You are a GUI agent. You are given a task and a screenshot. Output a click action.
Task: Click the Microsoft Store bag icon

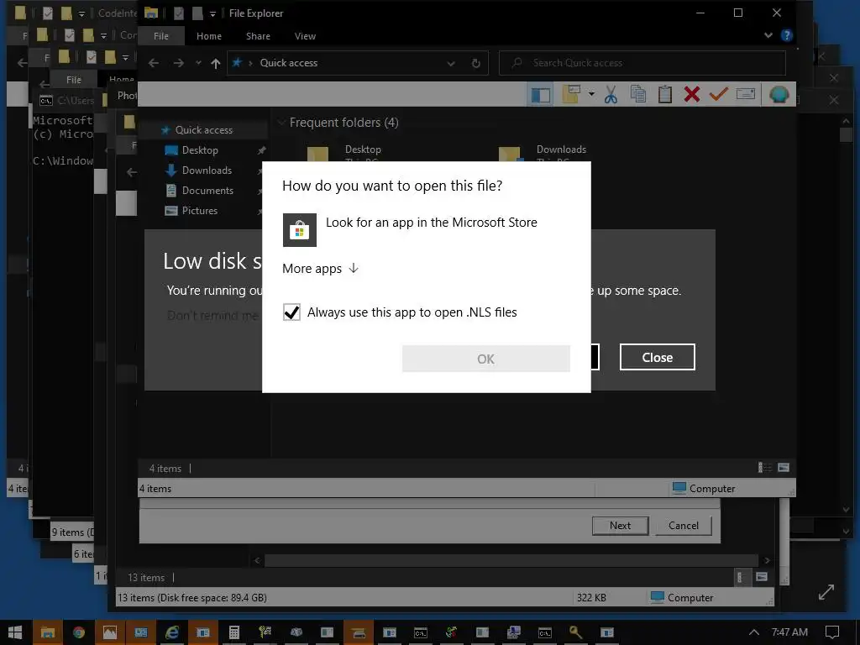pyautogui.click(x=300, y=230)
